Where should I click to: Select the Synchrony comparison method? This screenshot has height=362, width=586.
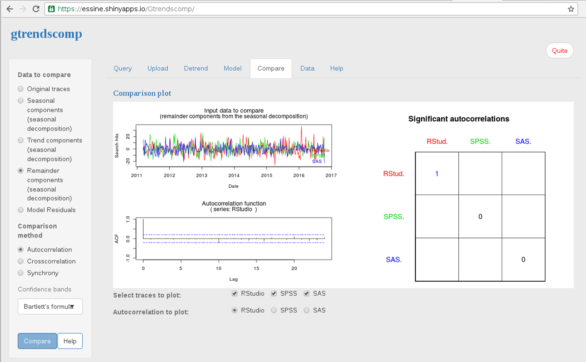[21, 273]
